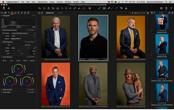Open the Color tool tab

(x=12, y=13)
